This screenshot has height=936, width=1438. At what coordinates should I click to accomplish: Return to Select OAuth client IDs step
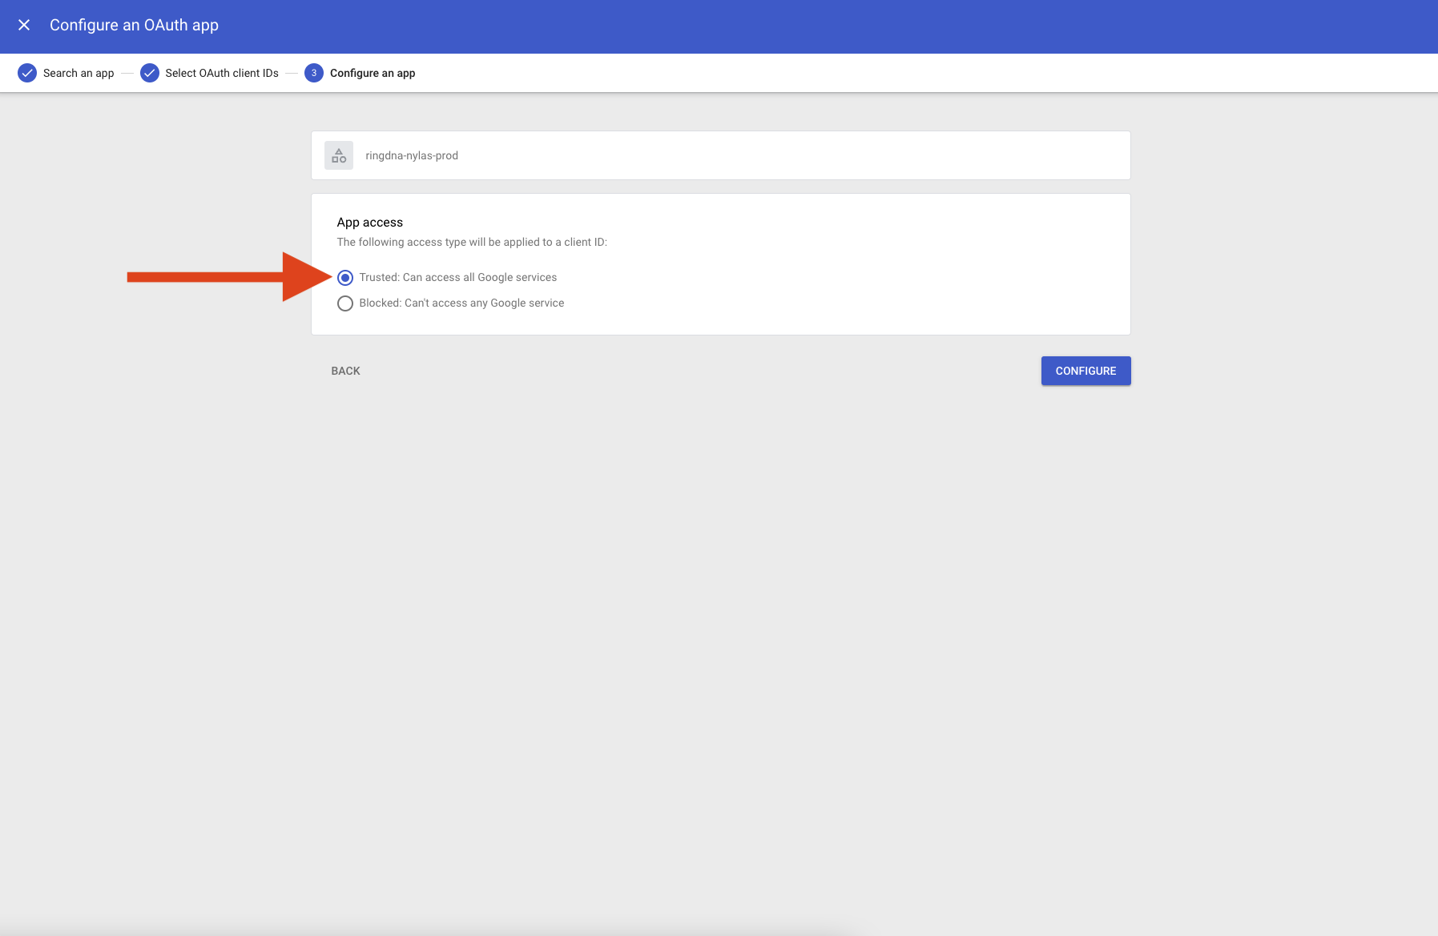click(x=222, y=73)
